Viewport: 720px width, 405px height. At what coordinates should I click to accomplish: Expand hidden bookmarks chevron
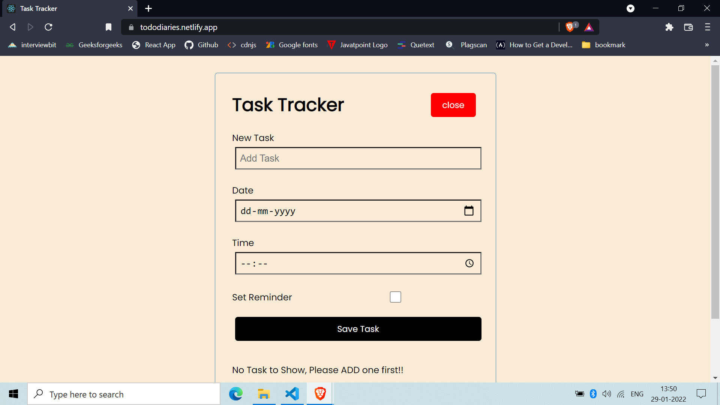pos(707,45)
